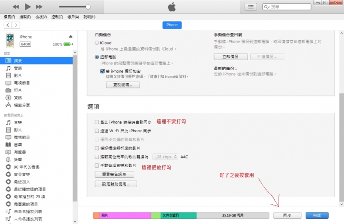Viewport: 344px width, 224px height.
Task: Click the 立即備份 button
Action: 231,57
